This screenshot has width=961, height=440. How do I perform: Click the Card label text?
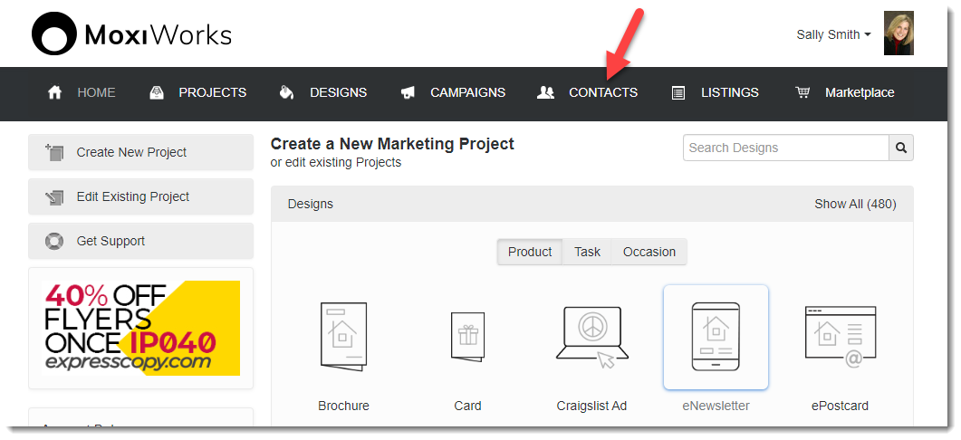pos(467,406)
